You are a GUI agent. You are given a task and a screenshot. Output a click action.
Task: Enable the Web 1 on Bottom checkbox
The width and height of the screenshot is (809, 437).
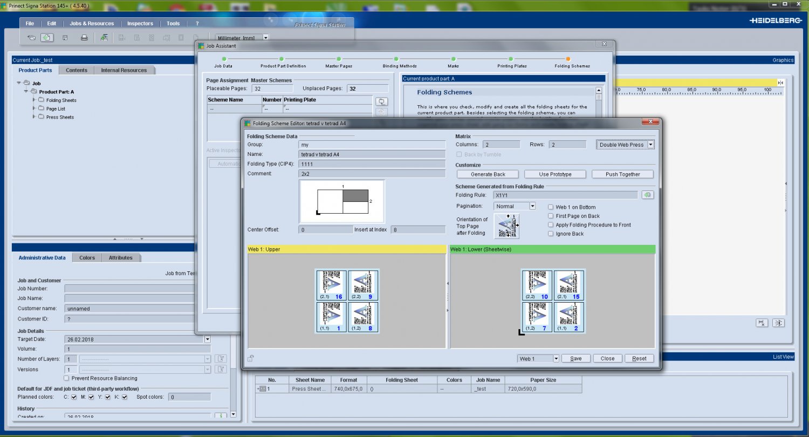tap(551, 207)
